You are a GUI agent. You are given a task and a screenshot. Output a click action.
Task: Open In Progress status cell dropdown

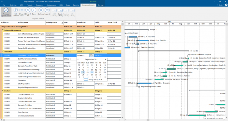point(54,55)
